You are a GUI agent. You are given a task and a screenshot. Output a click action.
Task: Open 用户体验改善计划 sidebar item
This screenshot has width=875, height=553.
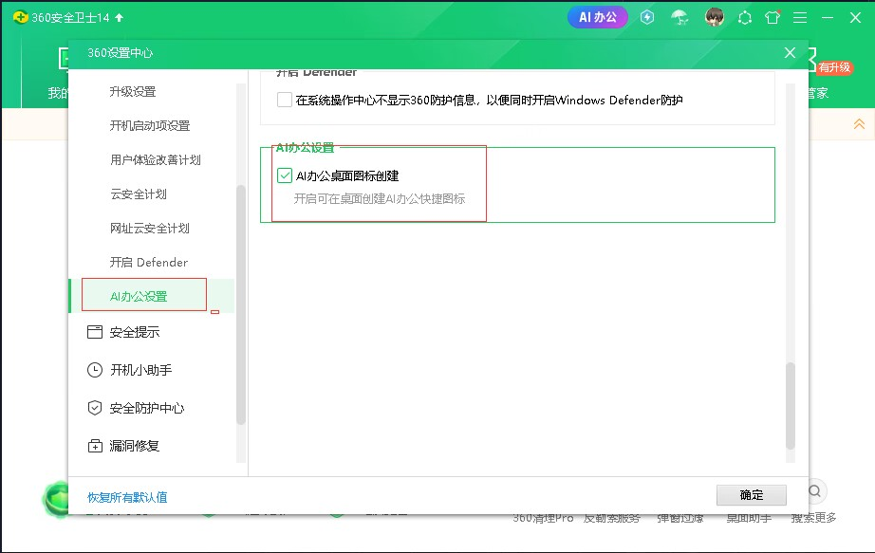[156, 160]
